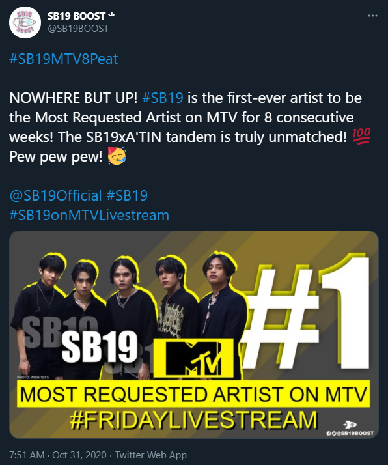
Task: Click the Oct 31, 2020 date
Action: 79,455
